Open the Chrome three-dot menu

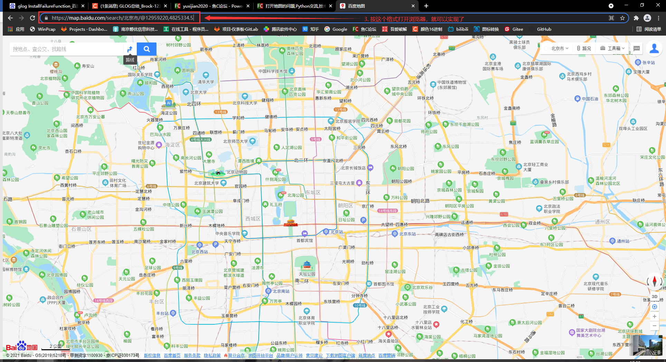click(x=659, y=18)
